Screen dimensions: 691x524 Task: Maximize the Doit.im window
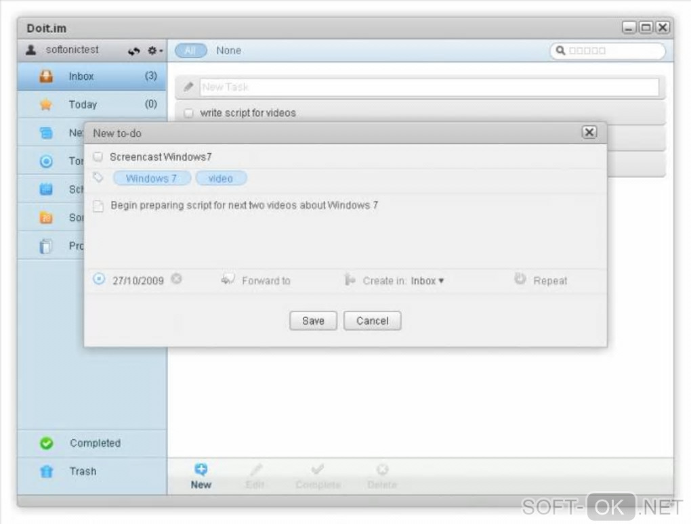tap(646, 27)
